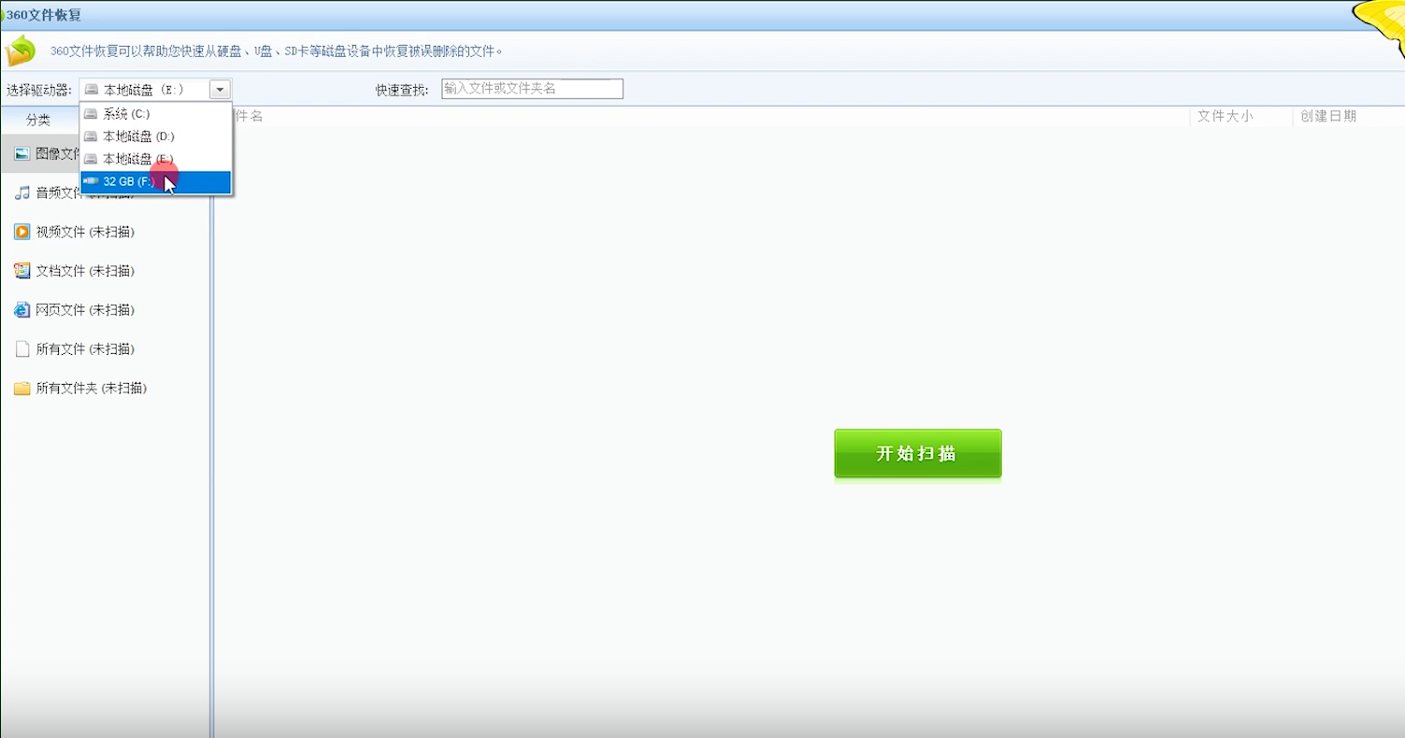Select 所有文件 (未扫描) category
1405x738 pixels.
point(105,349)
